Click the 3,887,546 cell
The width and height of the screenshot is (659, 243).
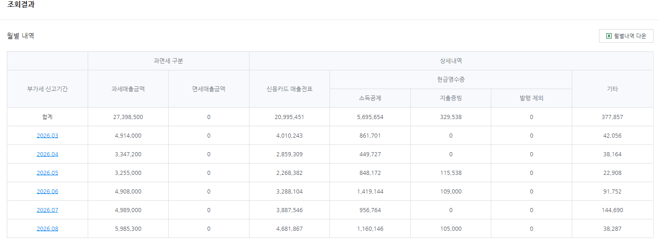(x=290, y=210)
